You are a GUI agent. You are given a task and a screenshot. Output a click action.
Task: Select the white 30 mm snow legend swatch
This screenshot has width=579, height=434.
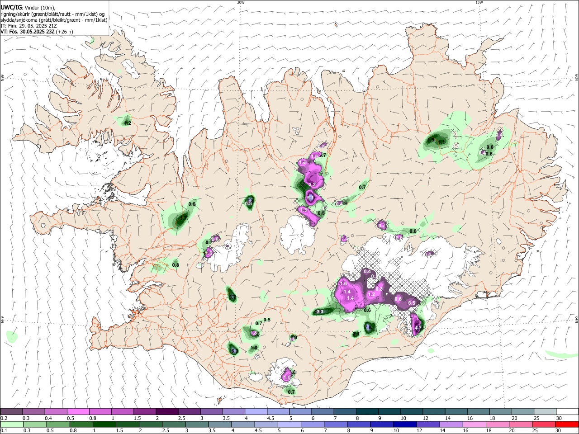click(567, 411)
